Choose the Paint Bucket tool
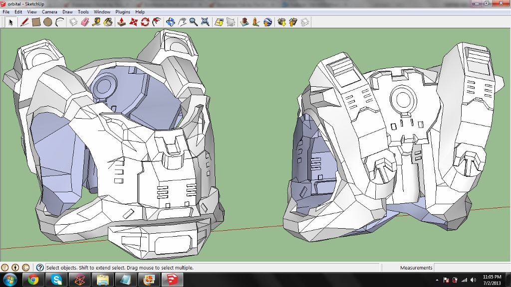This screenshot has height=287, width=511. tap(108, 22)
